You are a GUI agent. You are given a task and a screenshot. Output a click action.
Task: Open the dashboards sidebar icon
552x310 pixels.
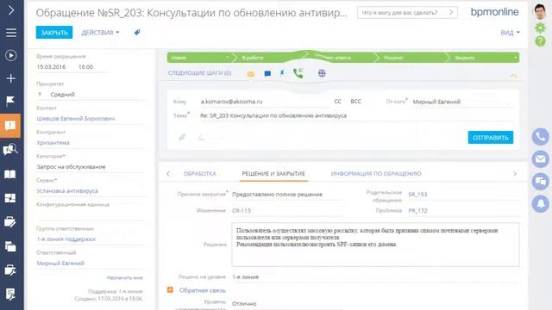tap(10, 198)
